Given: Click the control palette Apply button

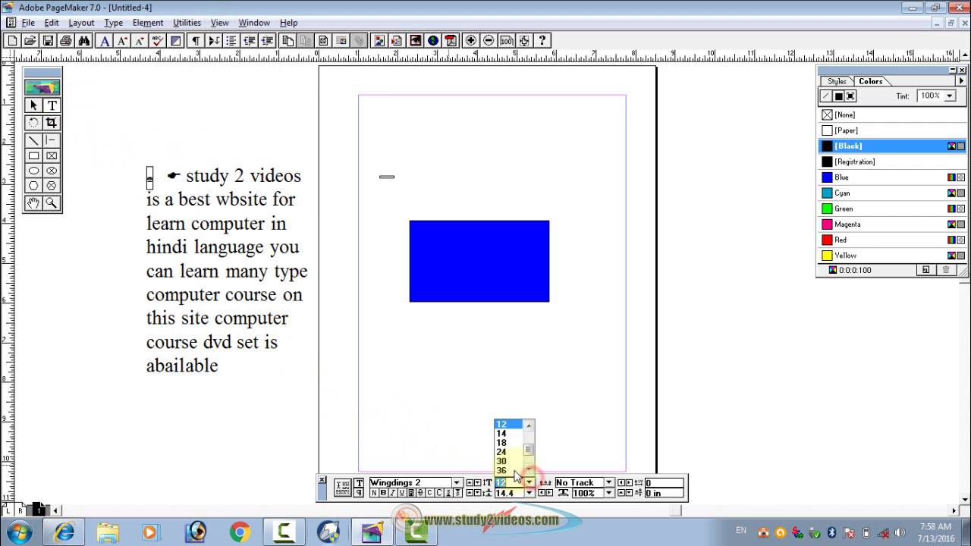Looking at the screenshot, I should [x=343, y=488].
